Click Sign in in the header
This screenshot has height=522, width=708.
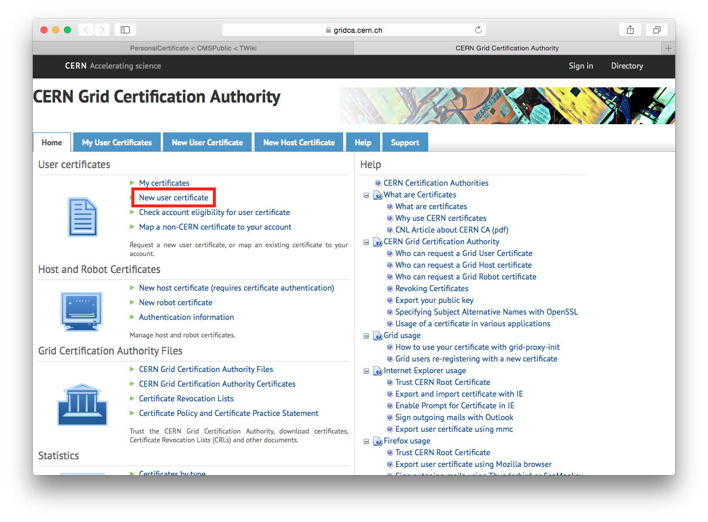pos(581,66)
